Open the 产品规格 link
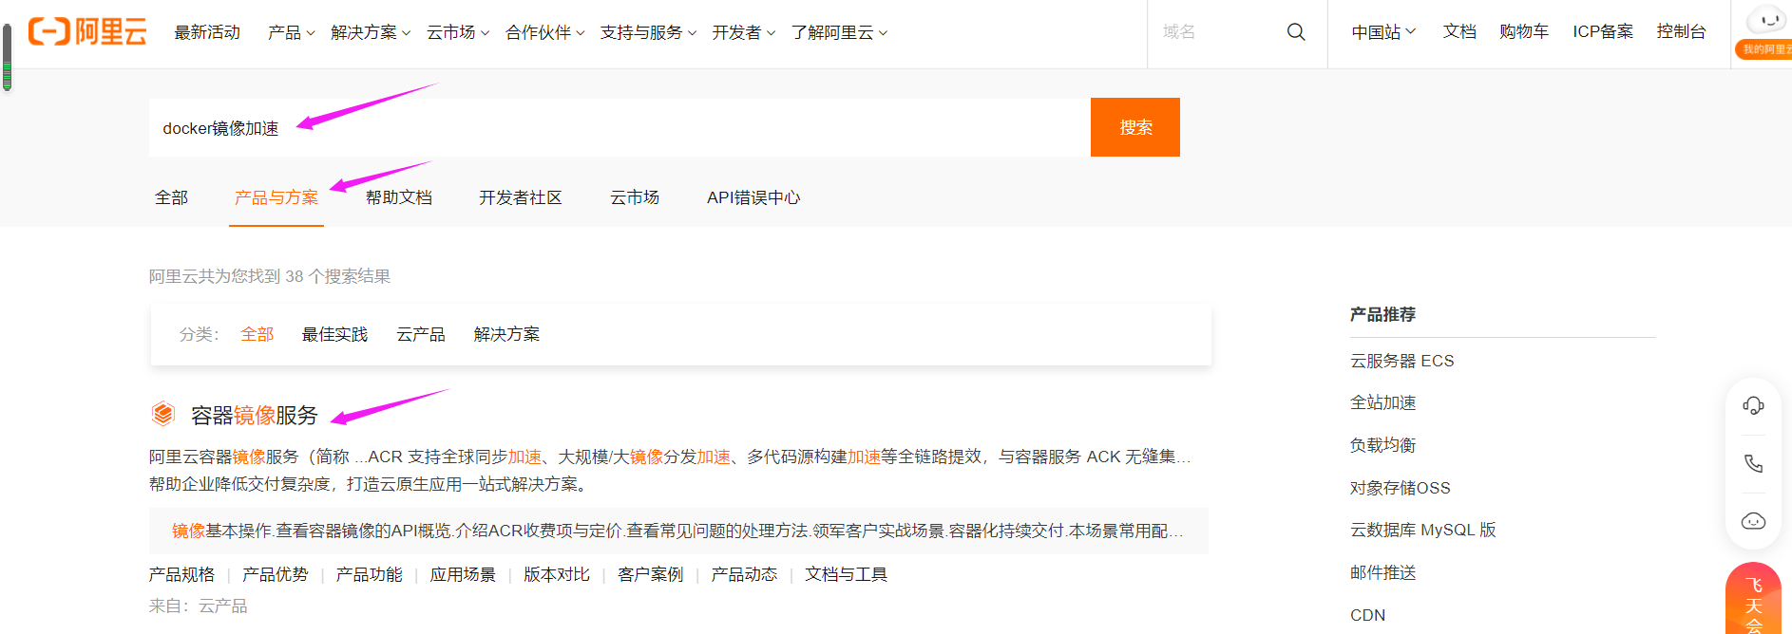The image size is (1792, 634). coord(181,574)
